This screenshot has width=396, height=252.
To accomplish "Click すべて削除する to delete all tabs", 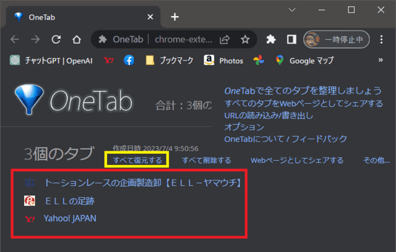I will [x=206, y=161].
